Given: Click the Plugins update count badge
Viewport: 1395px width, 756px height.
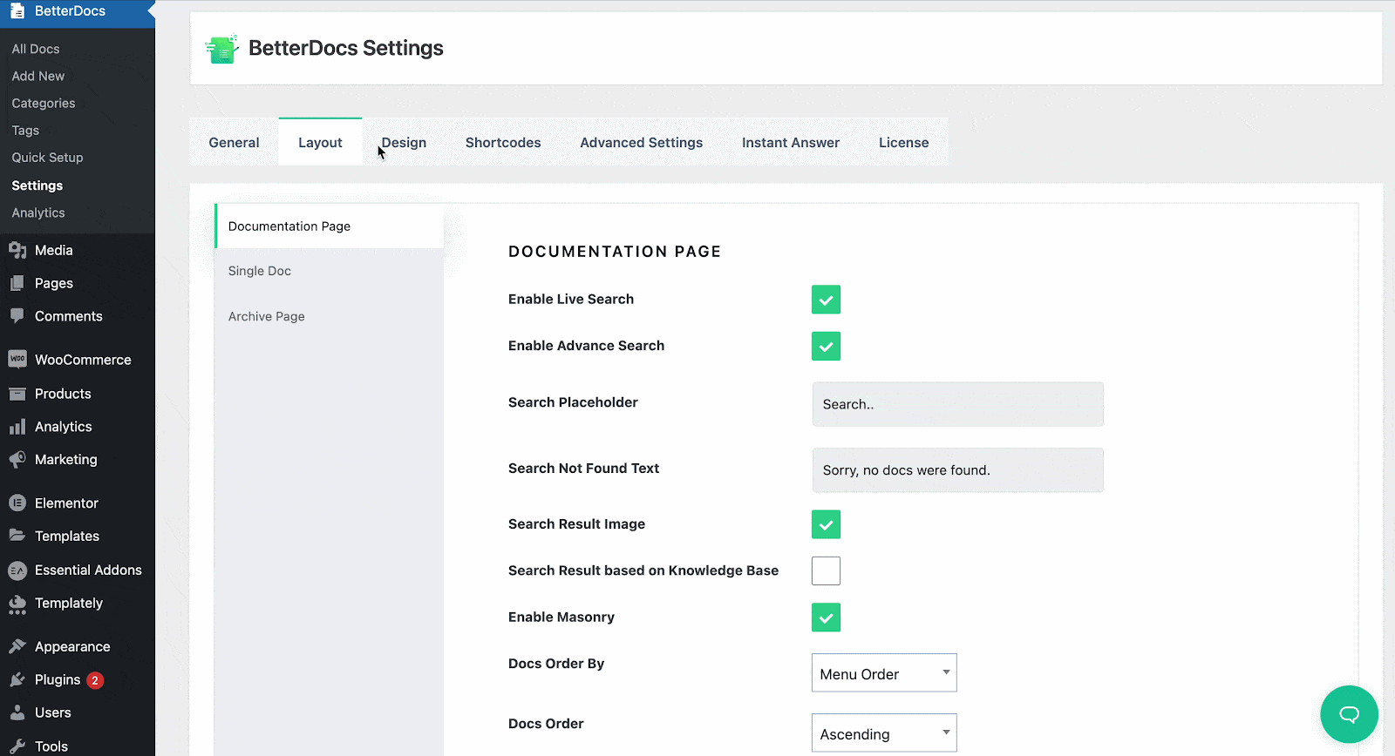Looking at the screenshot, I should (95, 680).
